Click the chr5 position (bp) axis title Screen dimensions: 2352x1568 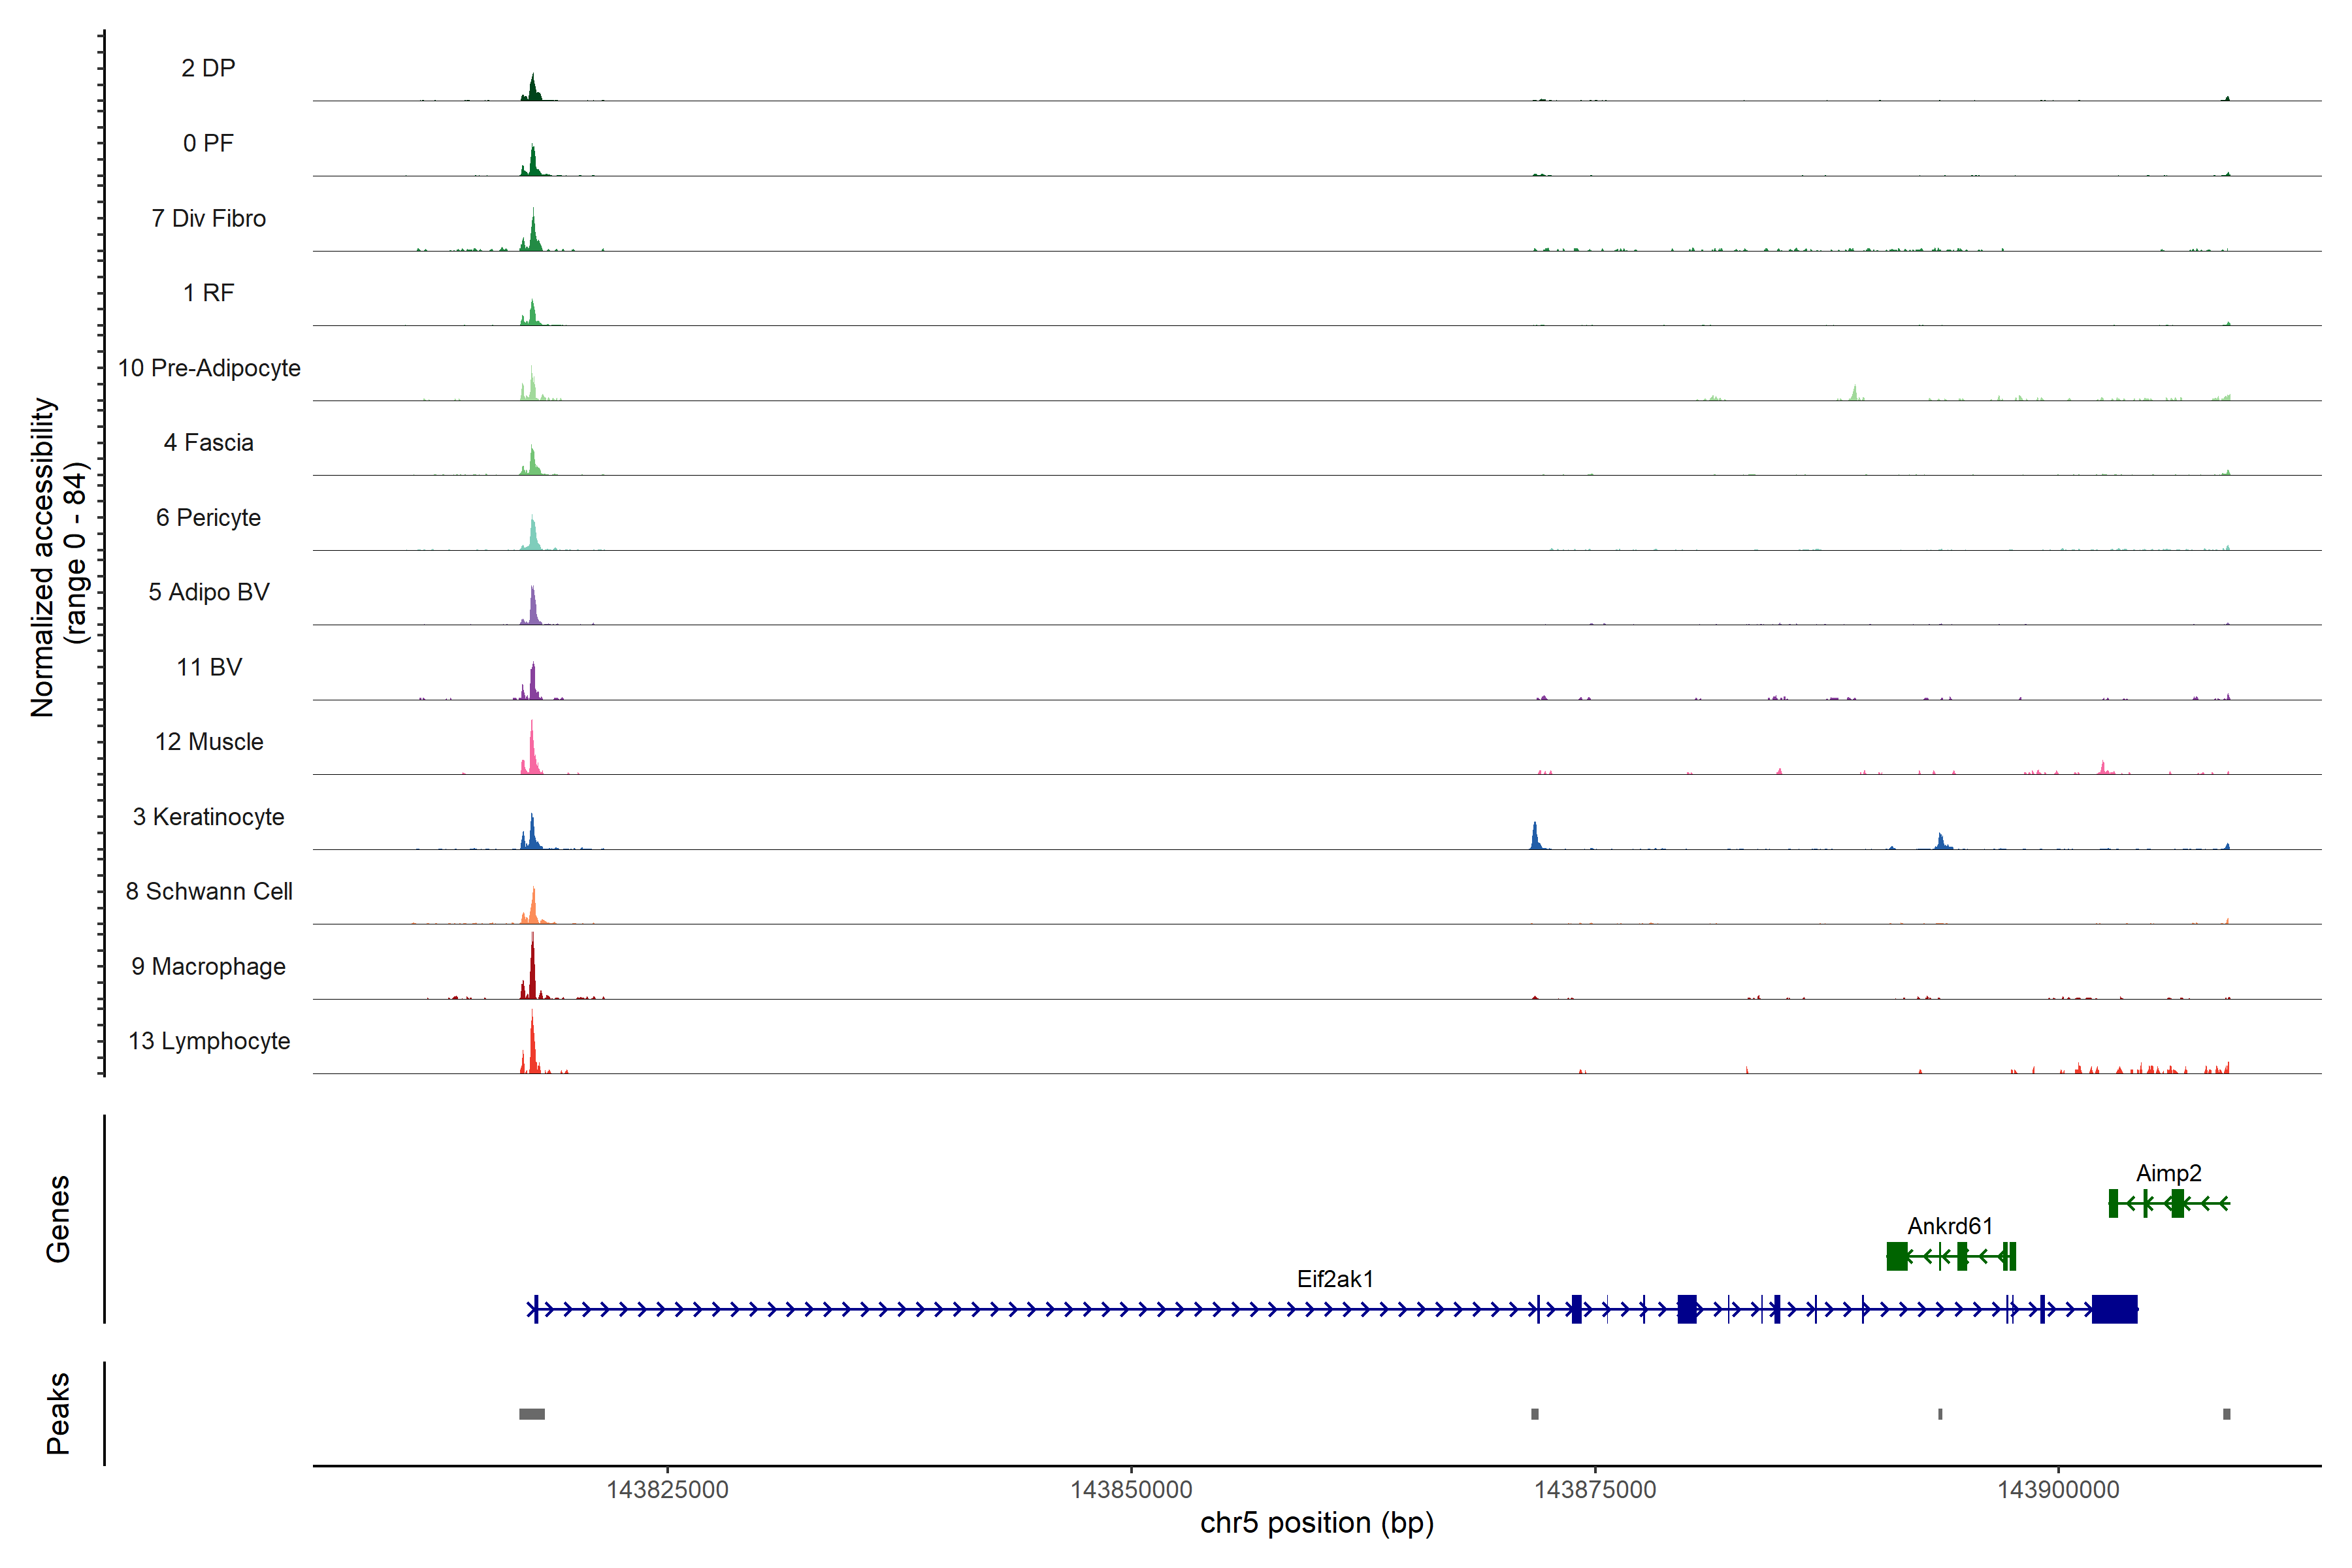point(1316,1523)
